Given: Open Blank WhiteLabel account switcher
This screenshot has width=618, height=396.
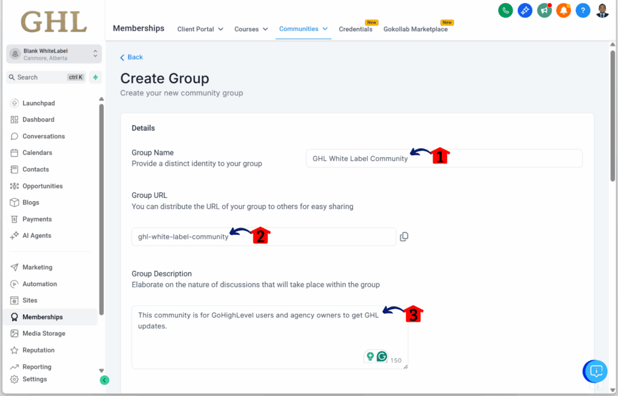Looking at the screenshot, I should pos(54,54).
